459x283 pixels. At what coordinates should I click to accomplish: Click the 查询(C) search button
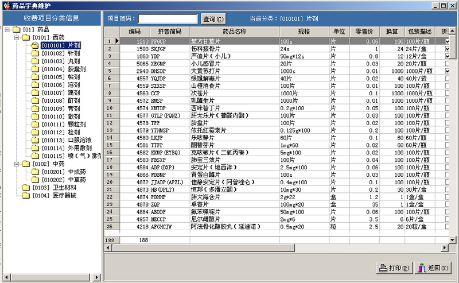[x=213, y=19]
